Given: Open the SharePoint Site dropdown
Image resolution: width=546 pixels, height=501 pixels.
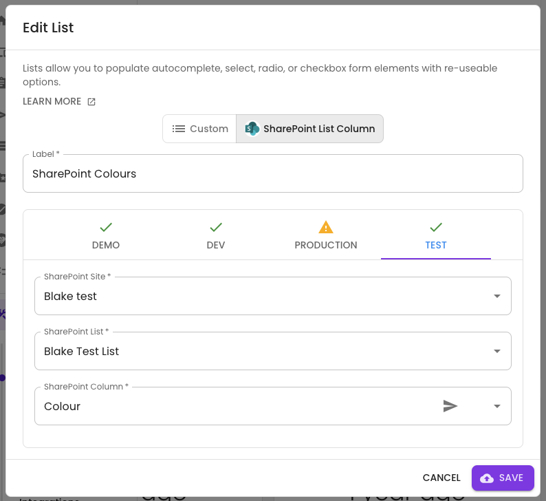Looking at the screenshot, I should tap(272, 296).
